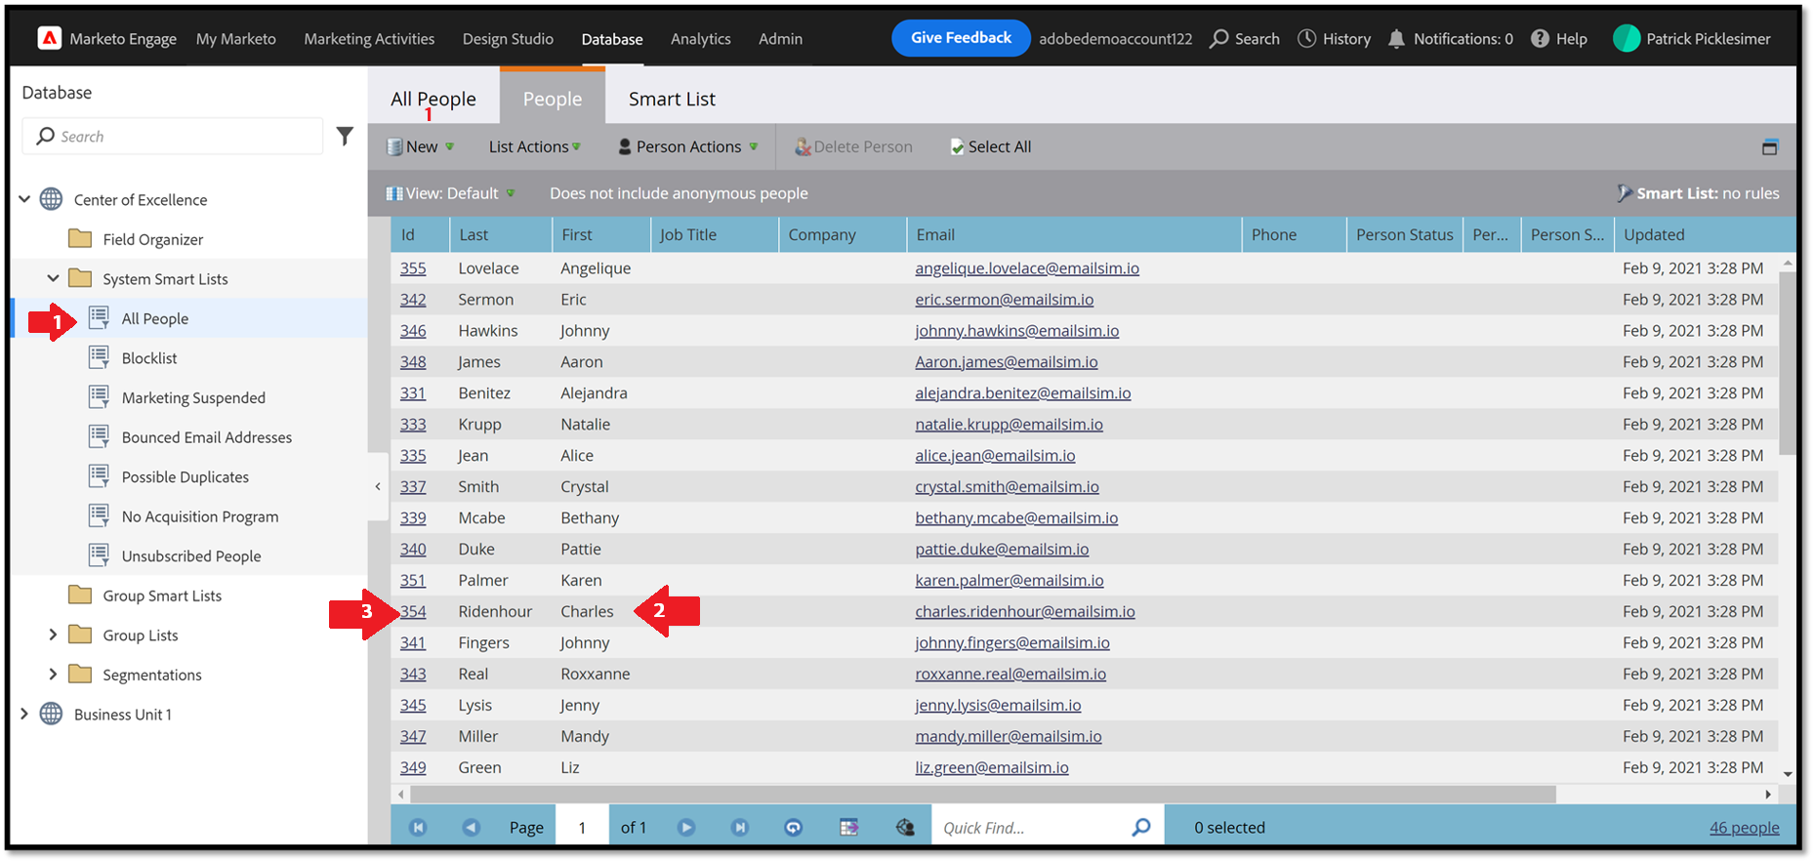Screen dimensions: 1814x862
Task: Go to the Analytics menu
Action: click(701, 39)
